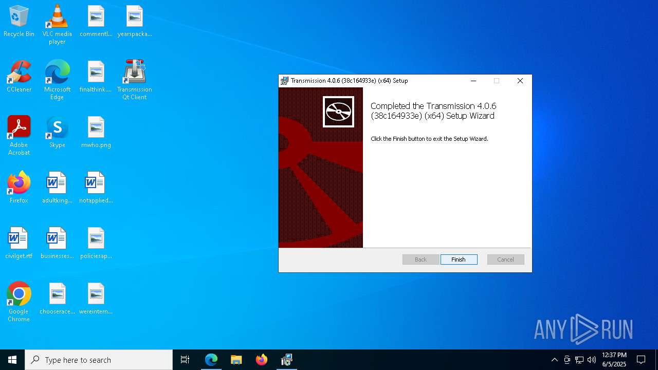
Task: Close the Transmission Setup window
Action: [520, 81]
